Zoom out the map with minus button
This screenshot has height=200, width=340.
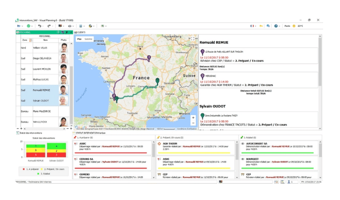[193, 123]
